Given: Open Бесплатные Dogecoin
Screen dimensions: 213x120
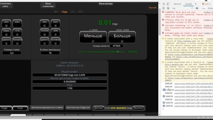Looking at the screenshot, I should click(x=78, y=107).
